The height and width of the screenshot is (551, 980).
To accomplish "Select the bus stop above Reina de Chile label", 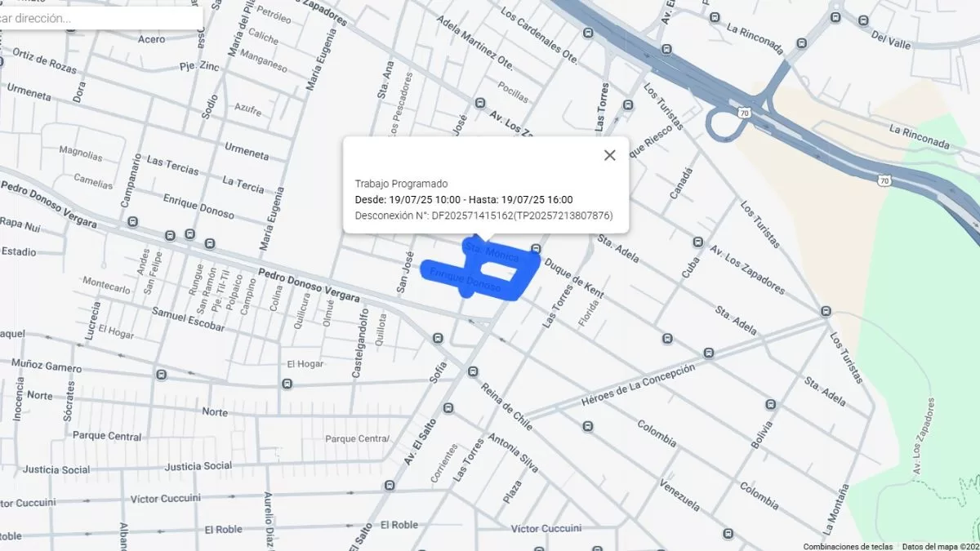I will pyautogui.click(x=473, y=372).
